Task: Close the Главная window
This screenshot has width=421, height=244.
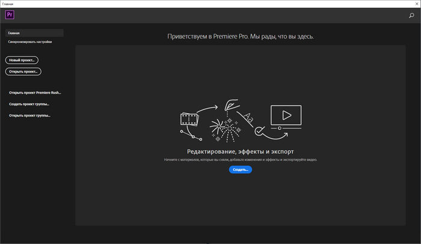Action: click(x=417, y=4)
